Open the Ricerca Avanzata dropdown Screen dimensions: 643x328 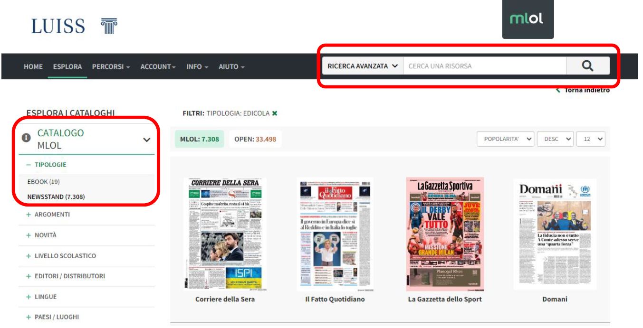pos(362,66)
